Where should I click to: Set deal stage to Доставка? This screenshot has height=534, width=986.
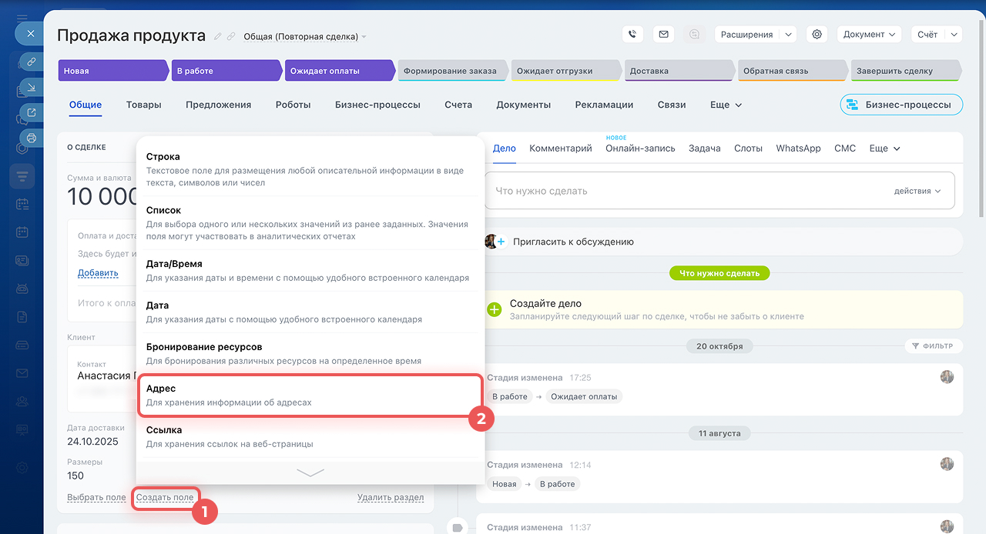click(x=678, y=71)
